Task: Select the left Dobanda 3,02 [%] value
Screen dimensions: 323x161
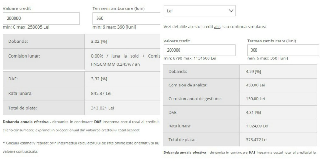Action: click(99, 42)
